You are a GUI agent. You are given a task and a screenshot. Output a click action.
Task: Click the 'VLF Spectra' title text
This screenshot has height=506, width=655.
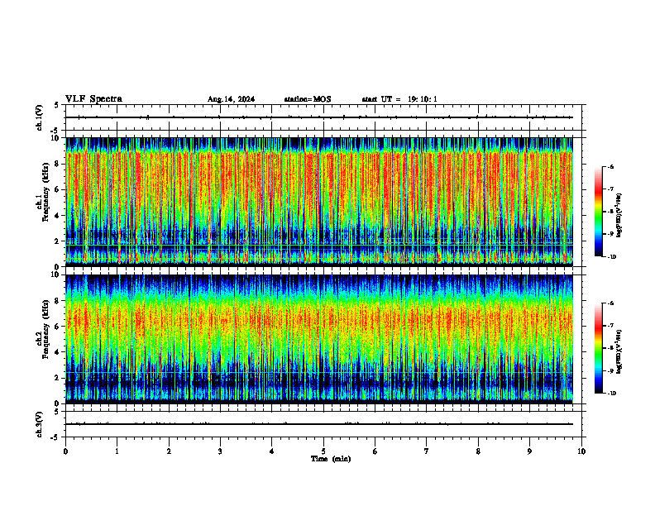(x=94, y=99)
